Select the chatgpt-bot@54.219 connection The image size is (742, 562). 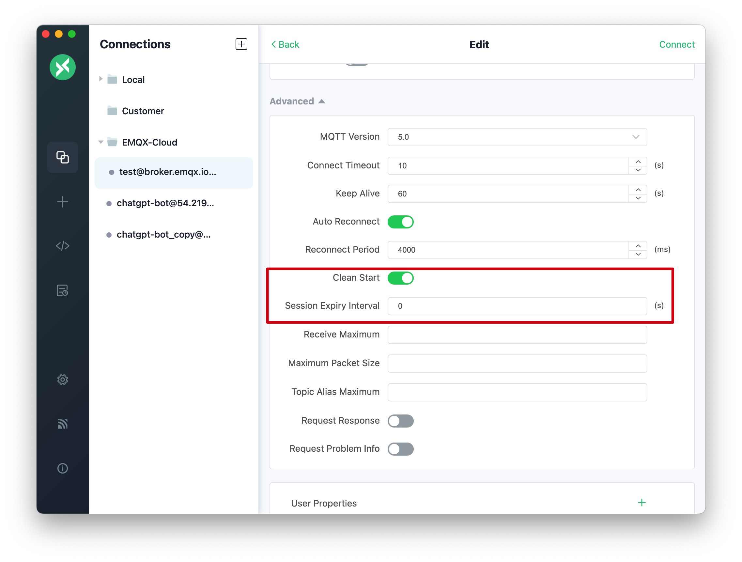coord(165,203)
